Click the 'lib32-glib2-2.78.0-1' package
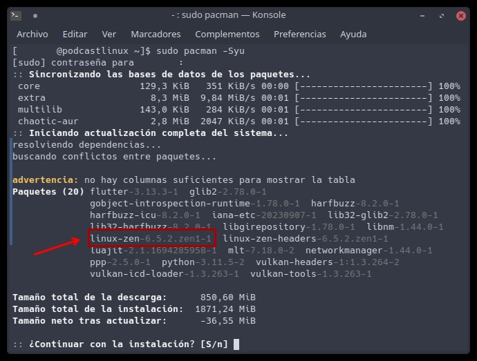477x361 pixels. point(383,215)
